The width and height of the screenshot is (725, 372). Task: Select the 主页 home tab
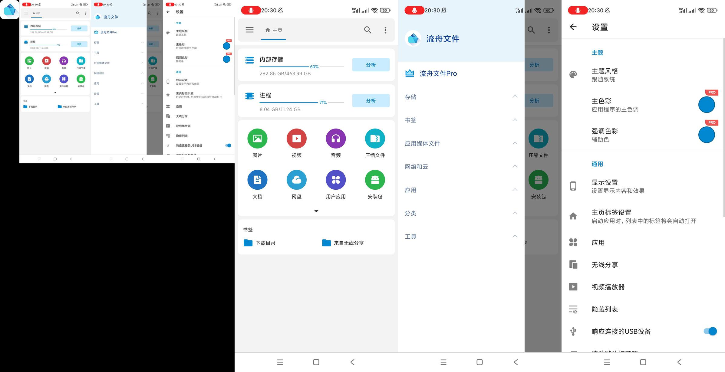(273, 30)
